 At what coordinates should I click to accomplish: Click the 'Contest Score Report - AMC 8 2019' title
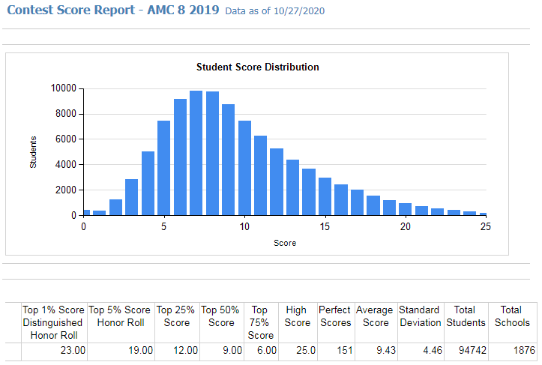point(113,10)
